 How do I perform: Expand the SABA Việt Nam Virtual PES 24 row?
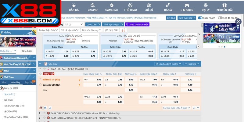[40, 113]
